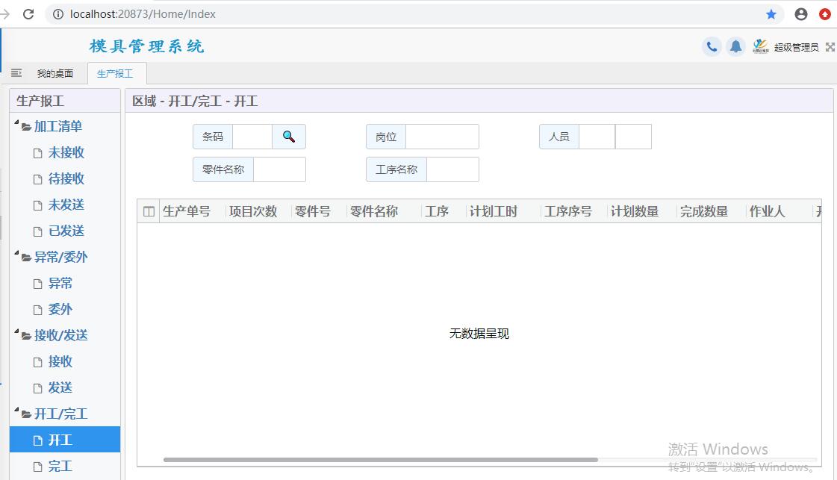Screen dimensions: 837x480
Task: Click the 超级管理员 user name
Action: pos(796,47)
